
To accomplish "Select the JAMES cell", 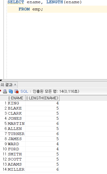I will click(16, 139).
